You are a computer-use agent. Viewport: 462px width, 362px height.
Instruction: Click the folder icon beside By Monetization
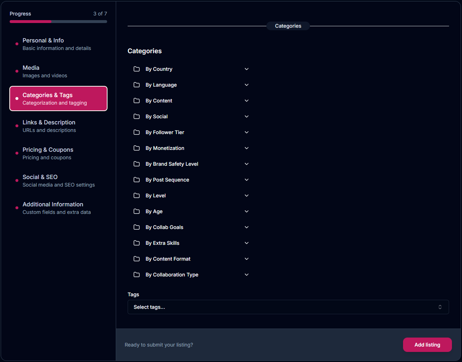(137, 148)
